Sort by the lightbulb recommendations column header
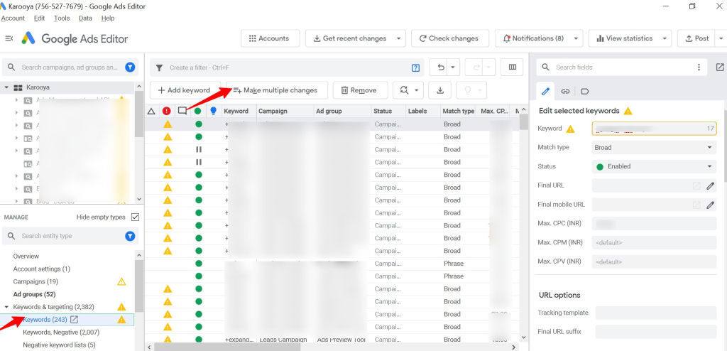The height and width of the screenshot is (351, 727). (x=213, y=111)
